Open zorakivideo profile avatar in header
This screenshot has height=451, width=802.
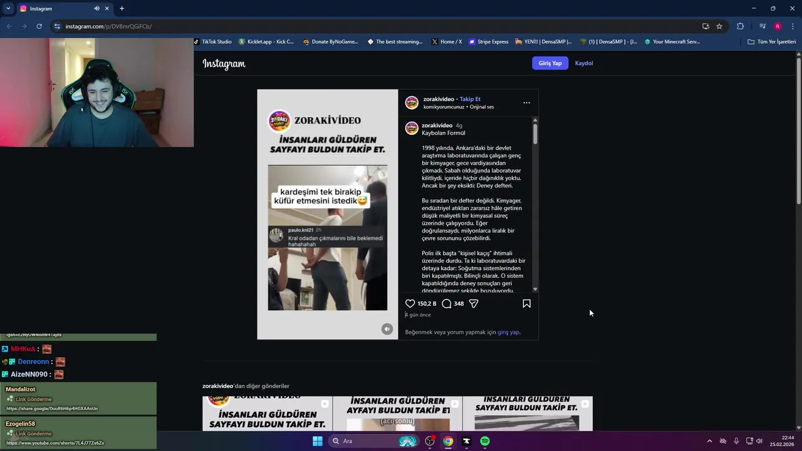click(x=412, y=103)
